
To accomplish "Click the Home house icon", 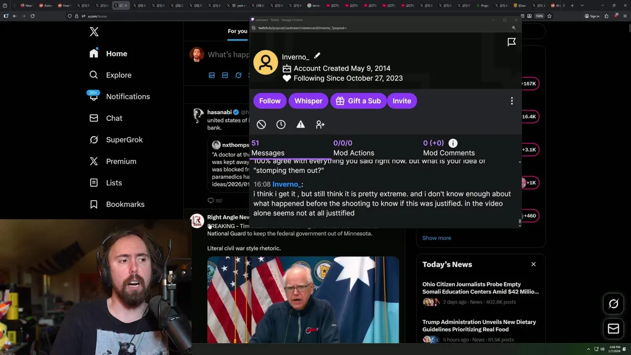I will click(x=94, y=54).
